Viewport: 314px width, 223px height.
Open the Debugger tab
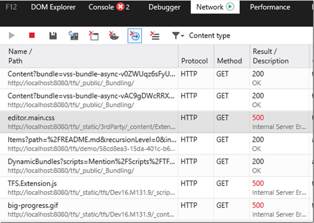click(x=164, y=7)
